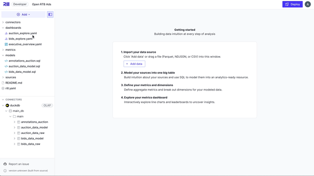Click the Deploy rocket button
The width and height of the screenshot is (314, 176).
click(x=292, y=4)
